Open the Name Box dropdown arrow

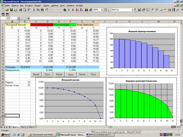pyautogui.click(x=18, y=18)
